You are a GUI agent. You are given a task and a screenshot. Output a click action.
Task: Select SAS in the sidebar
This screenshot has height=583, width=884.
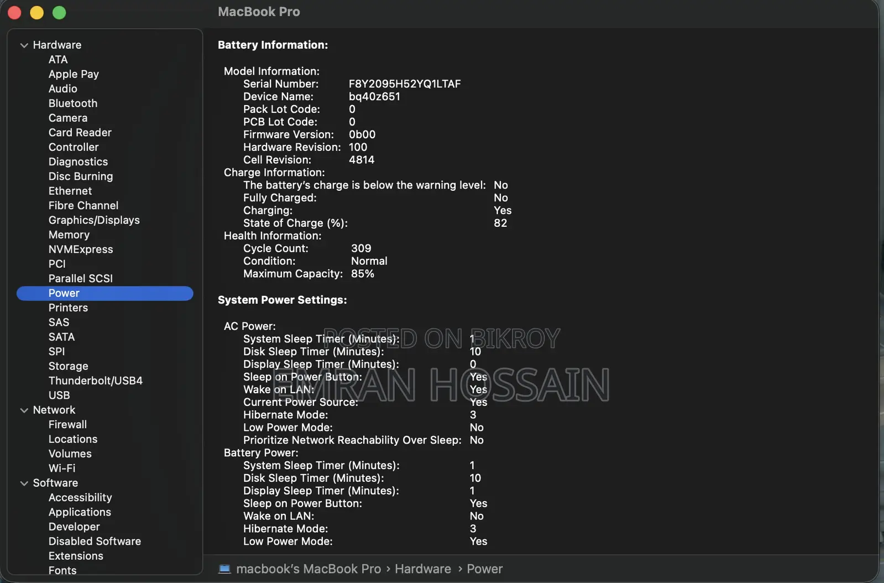coord(59,322)
